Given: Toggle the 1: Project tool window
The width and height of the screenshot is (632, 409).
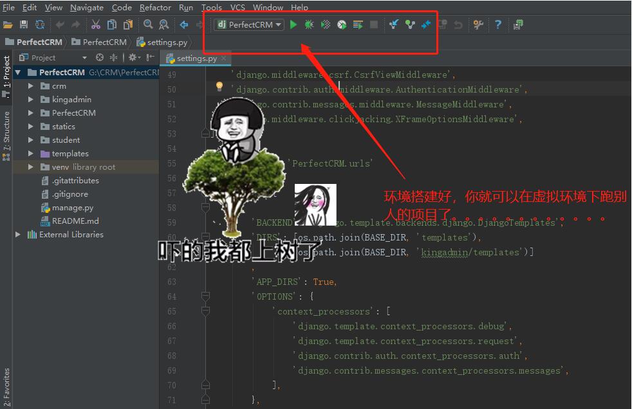Looking at the screenshot, I should tap(6, 76).
